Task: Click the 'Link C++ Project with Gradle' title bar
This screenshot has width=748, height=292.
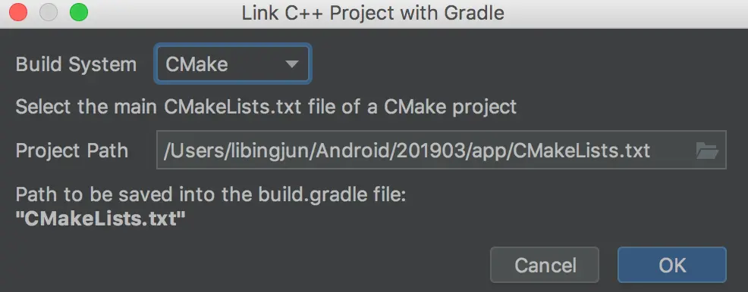Action: (x=373, y=13)
